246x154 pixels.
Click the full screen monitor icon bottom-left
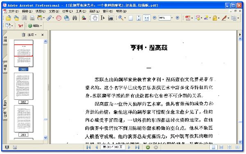click(7, 147)
